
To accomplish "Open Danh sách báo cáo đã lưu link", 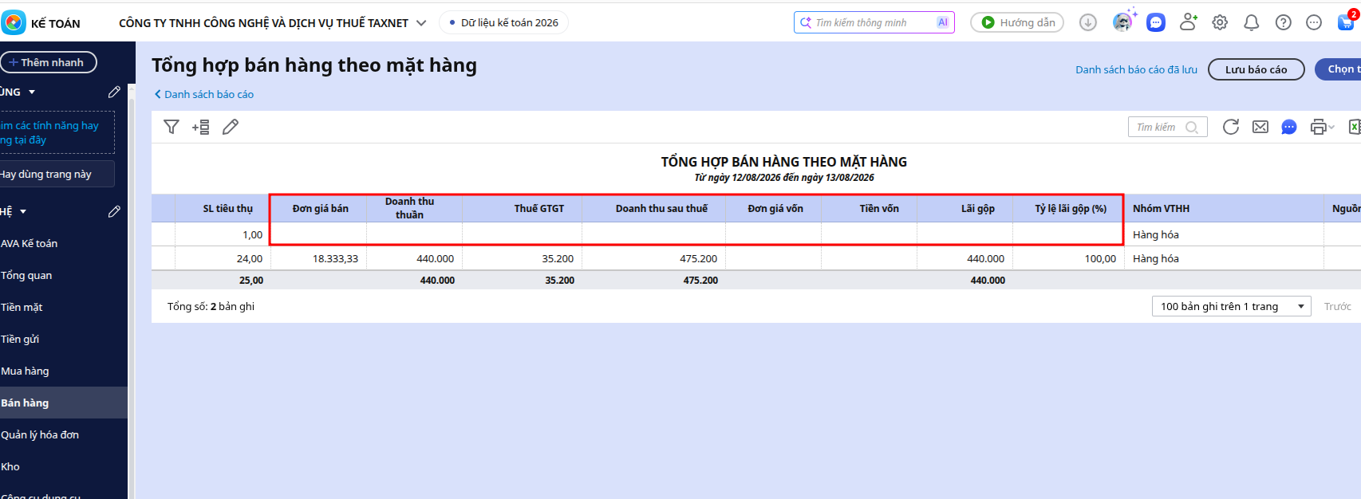I will (x=1136, y=69).
